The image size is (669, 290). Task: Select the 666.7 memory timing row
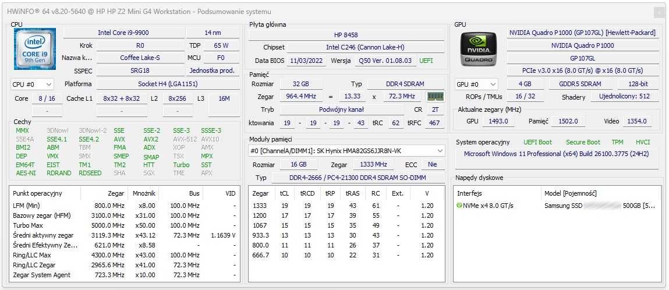pyautogui.click(x=346, y=255)
